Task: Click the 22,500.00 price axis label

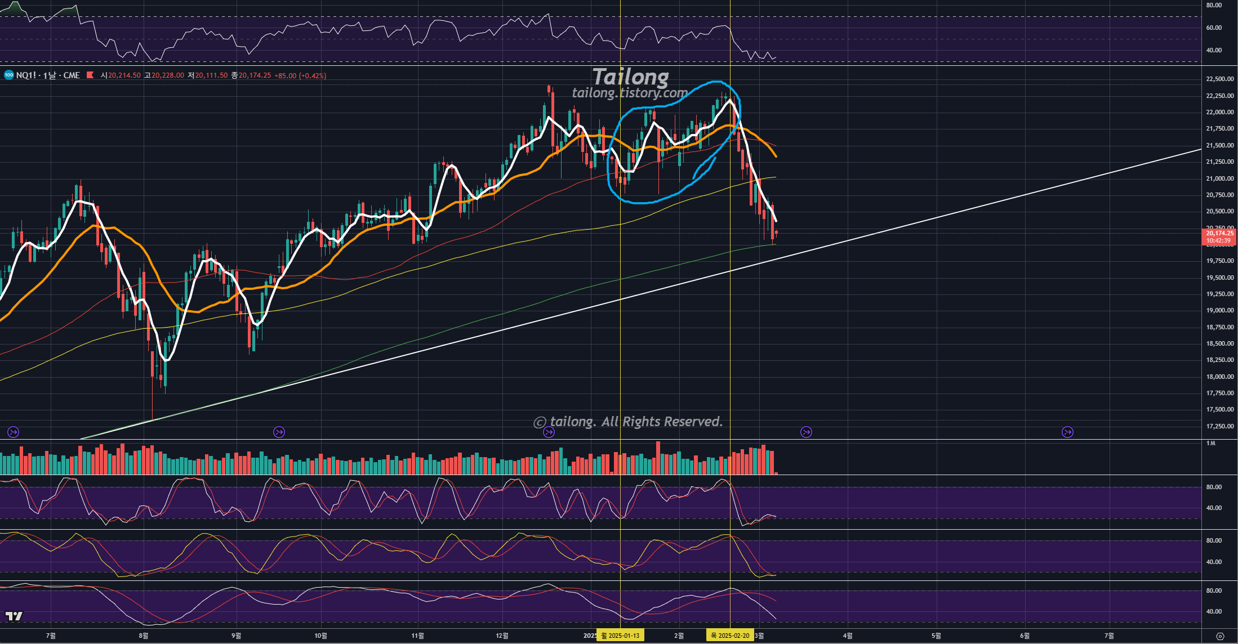Action: 1219,79
